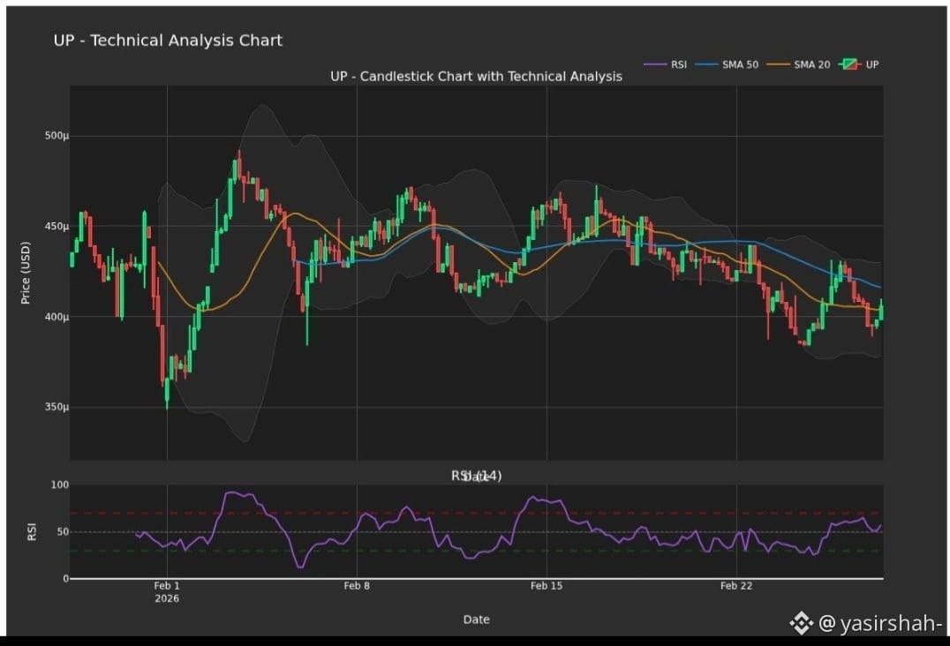
Task: Click the bottom 'Date' axis title
Action: click(476, 620)
